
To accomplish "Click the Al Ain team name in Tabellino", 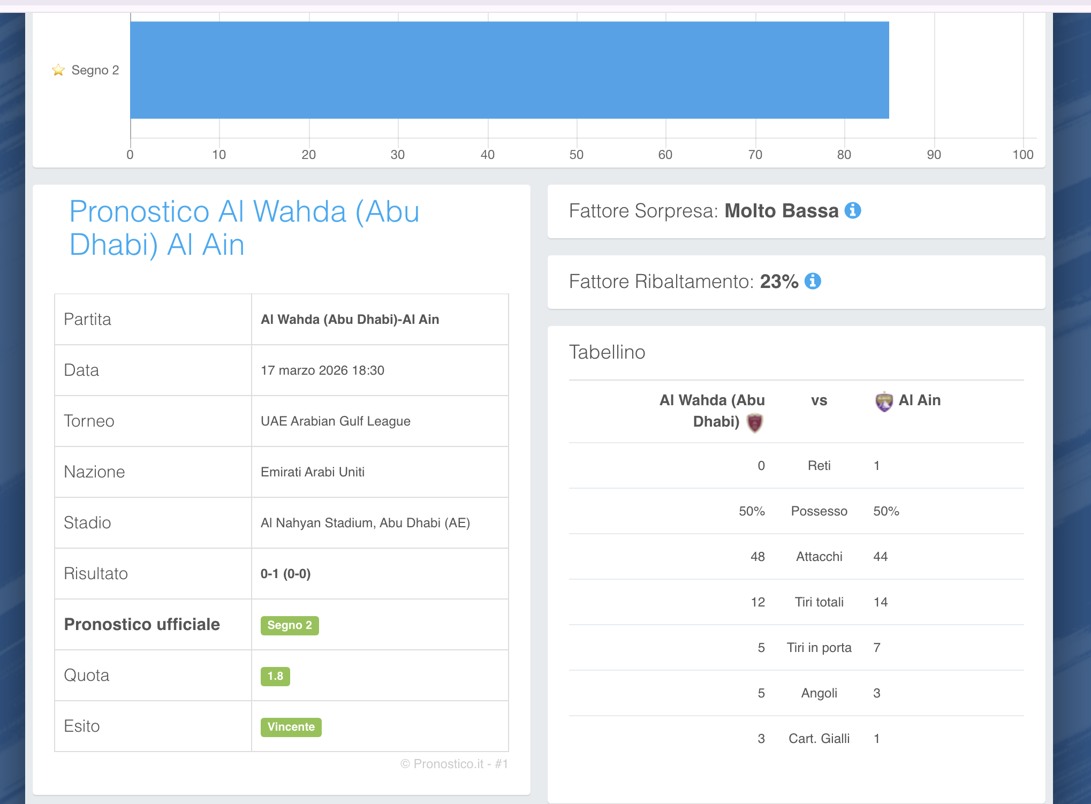I will [x=919, y=400].
